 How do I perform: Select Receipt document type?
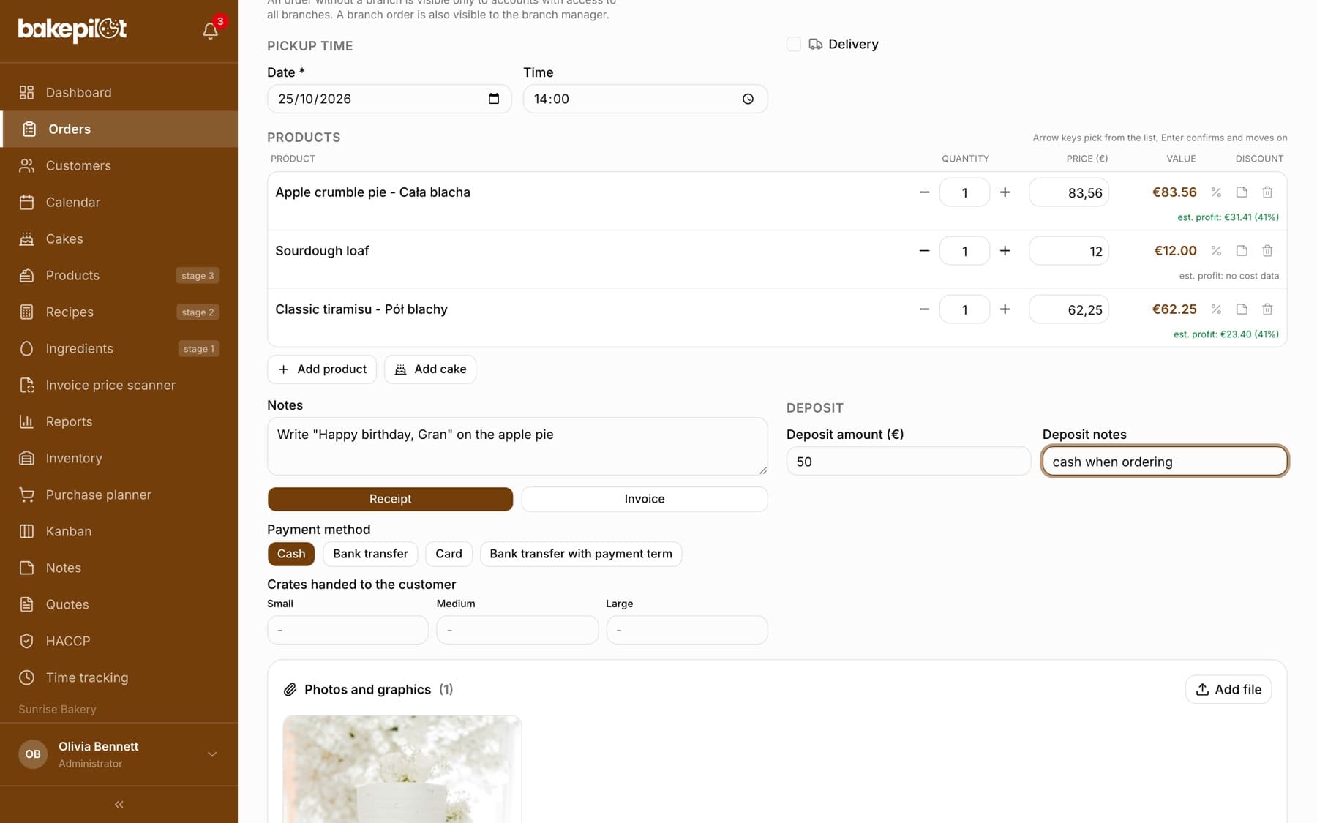click(390, 499)
